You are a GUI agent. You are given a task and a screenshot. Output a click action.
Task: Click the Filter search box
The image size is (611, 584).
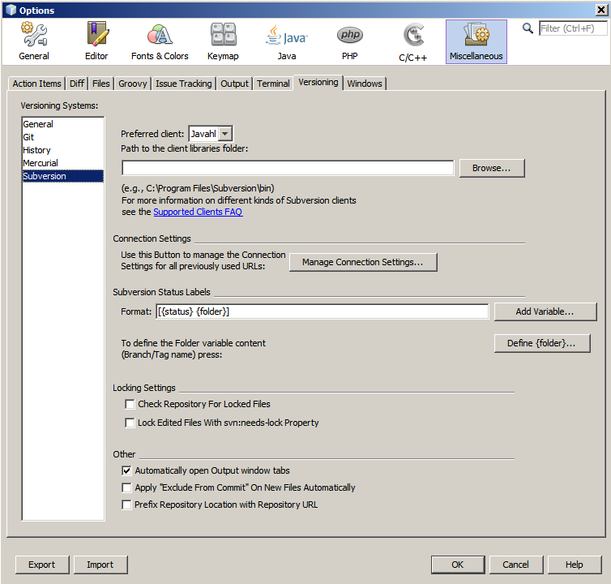(x=572, y=28)
